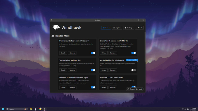
Task: Click the Installed Mods drive icon
Action: 53,36
